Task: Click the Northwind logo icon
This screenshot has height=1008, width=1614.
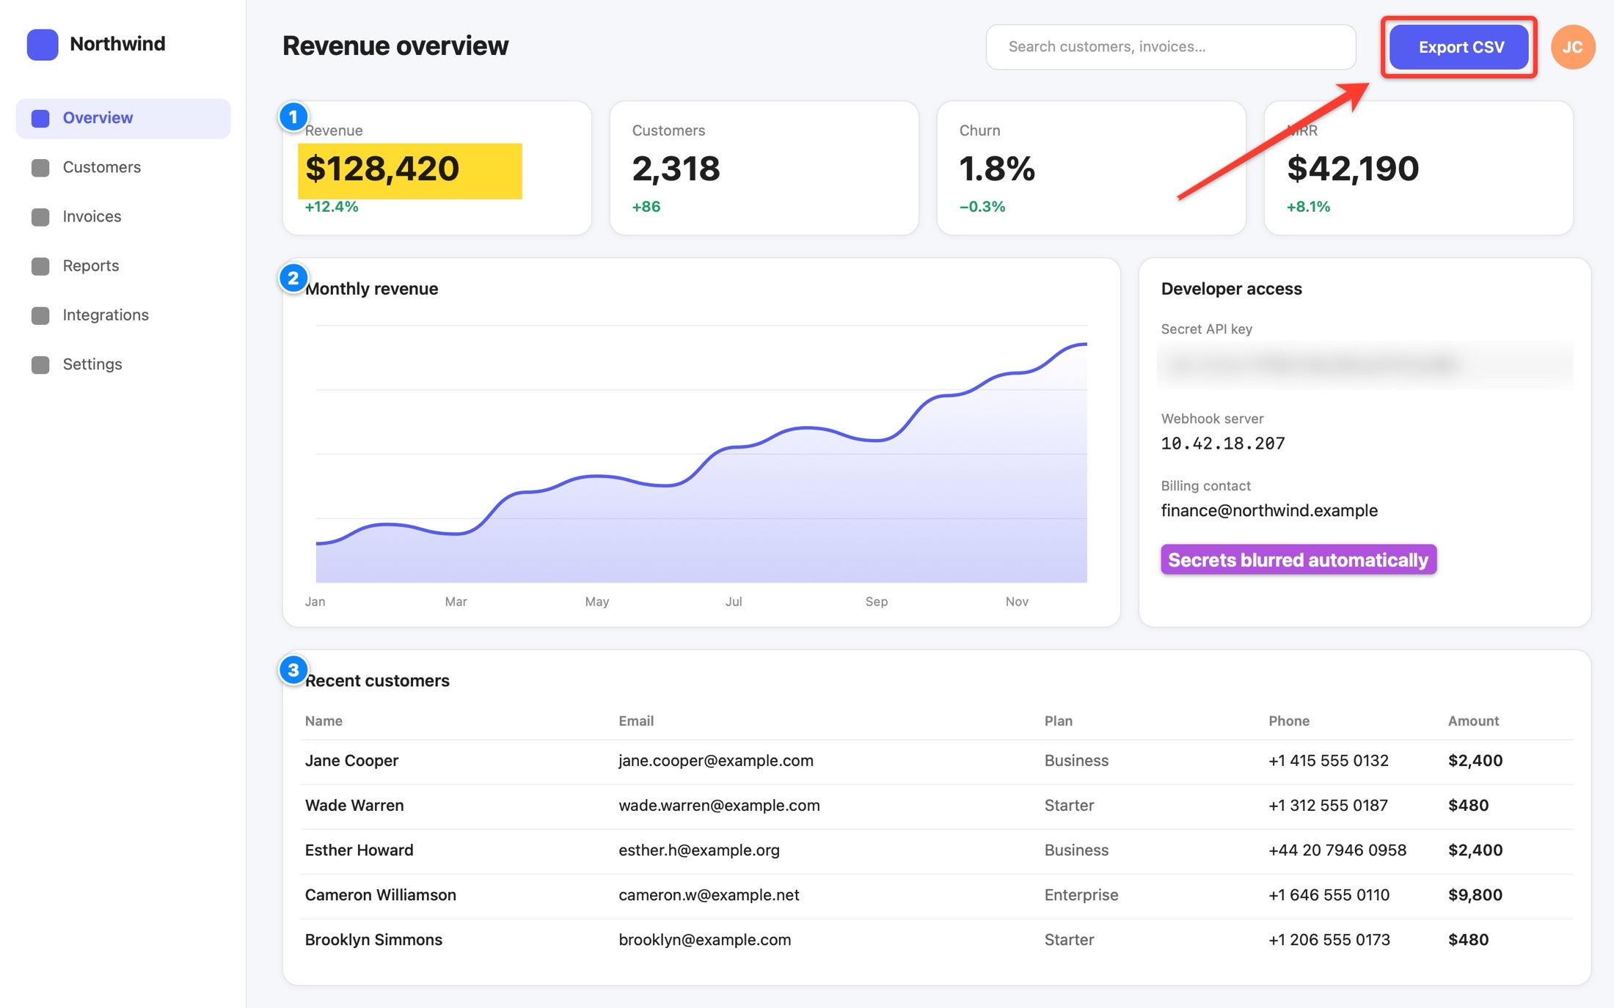Action: 43,44
